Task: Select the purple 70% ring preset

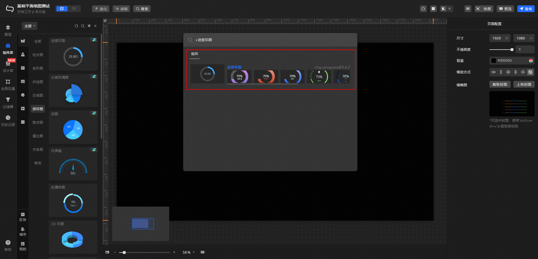Action: [x=239, y=77]
